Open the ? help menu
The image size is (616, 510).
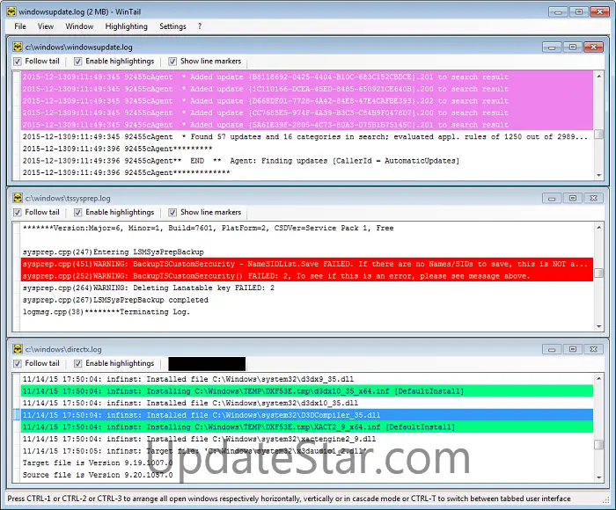click(200, 26)
